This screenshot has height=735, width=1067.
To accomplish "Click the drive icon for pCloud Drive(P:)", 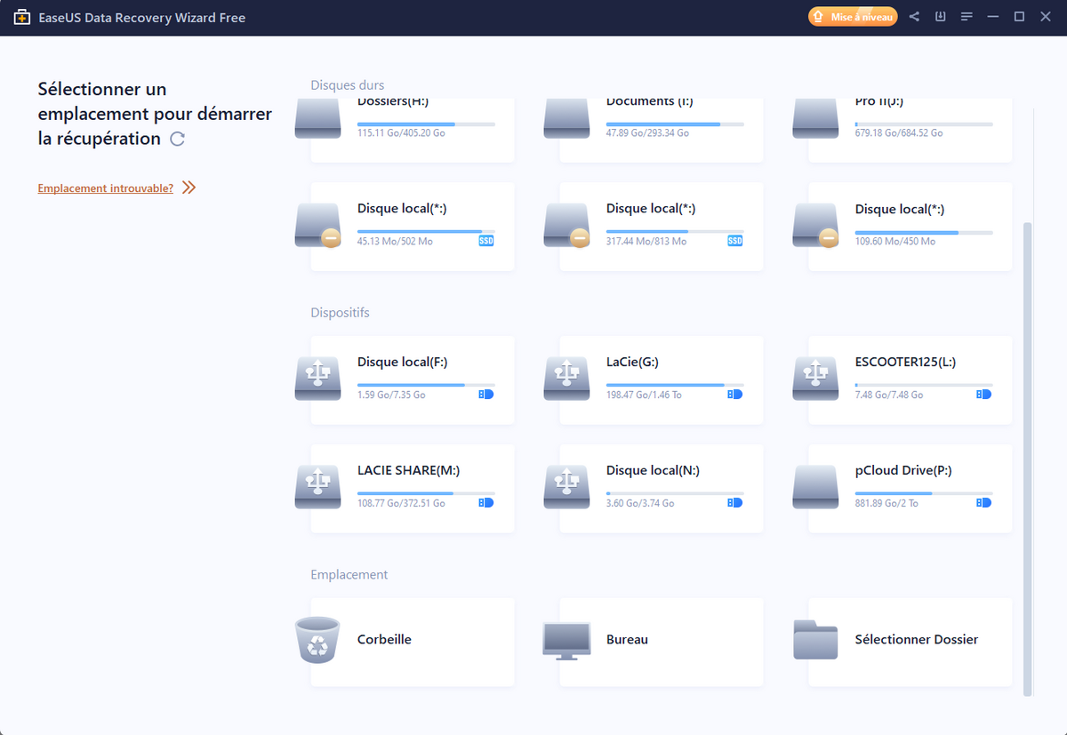I will click(816, 485).
